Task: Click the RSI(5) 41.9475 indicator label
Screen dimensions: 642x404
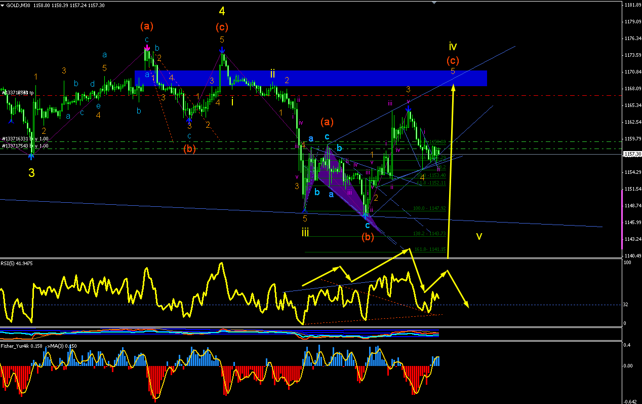Action: [x=17, y=263]
